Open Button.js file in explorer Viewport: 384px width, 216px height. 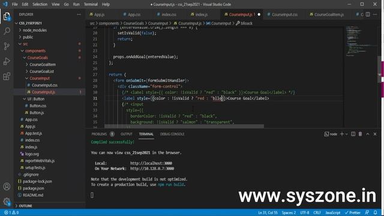tap(37, 113)
